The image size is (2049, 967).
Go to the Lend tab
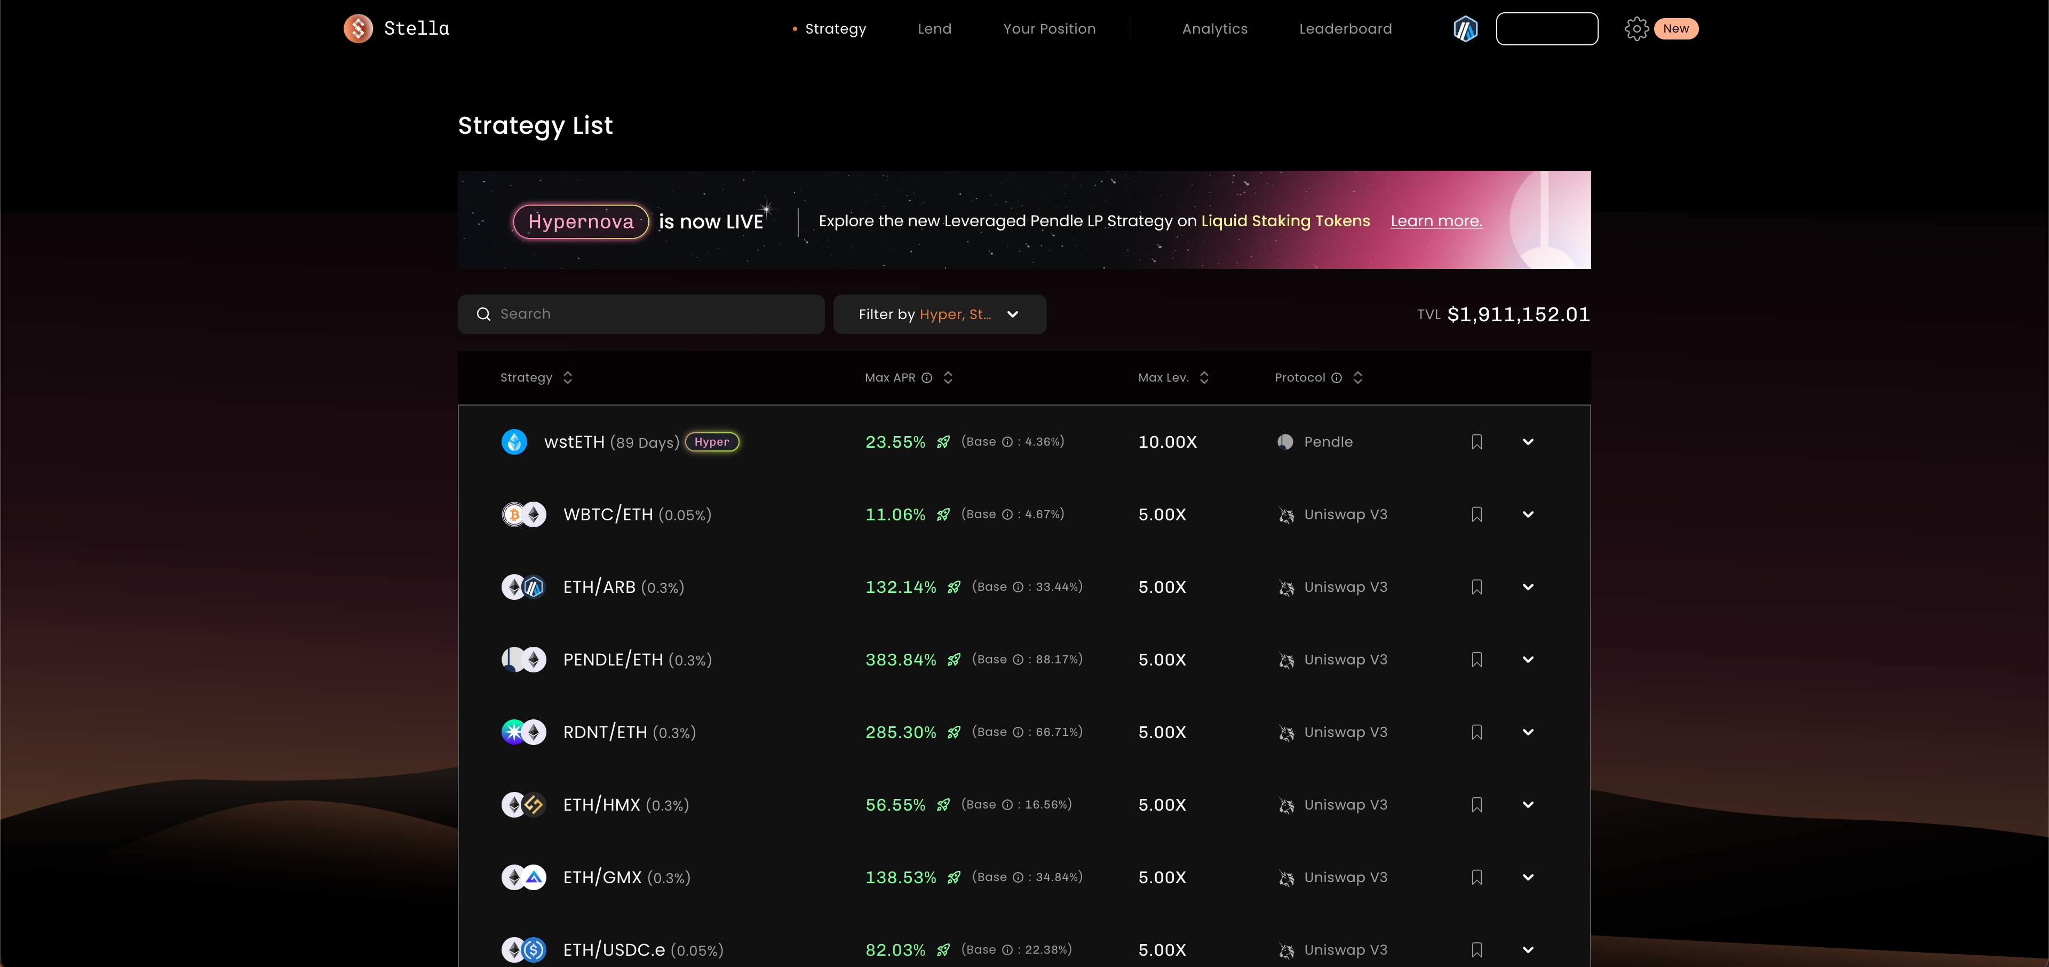934,29
